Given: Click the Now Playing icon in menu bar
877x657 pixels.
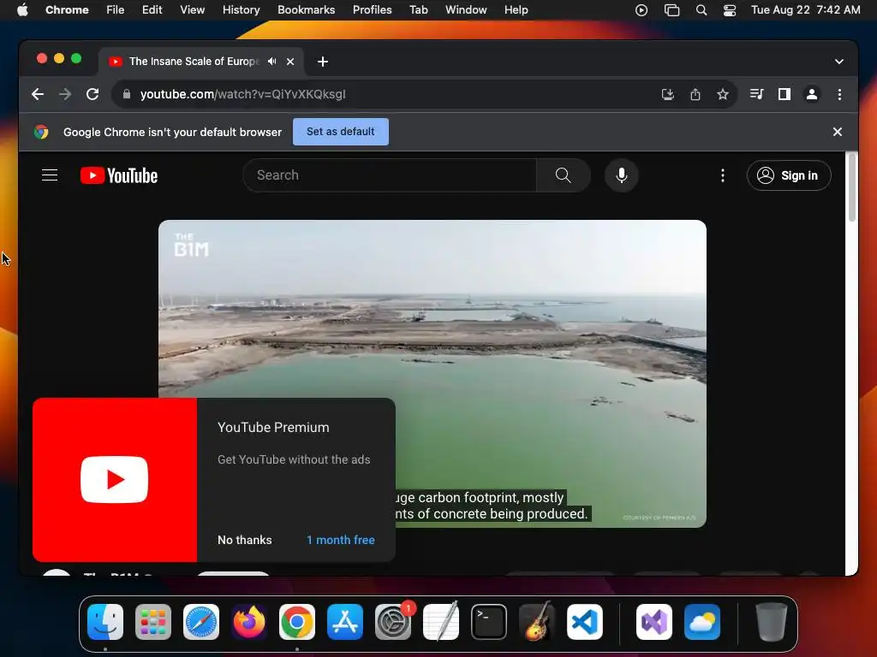Looking at the screenshot, I should pos(641,10).
